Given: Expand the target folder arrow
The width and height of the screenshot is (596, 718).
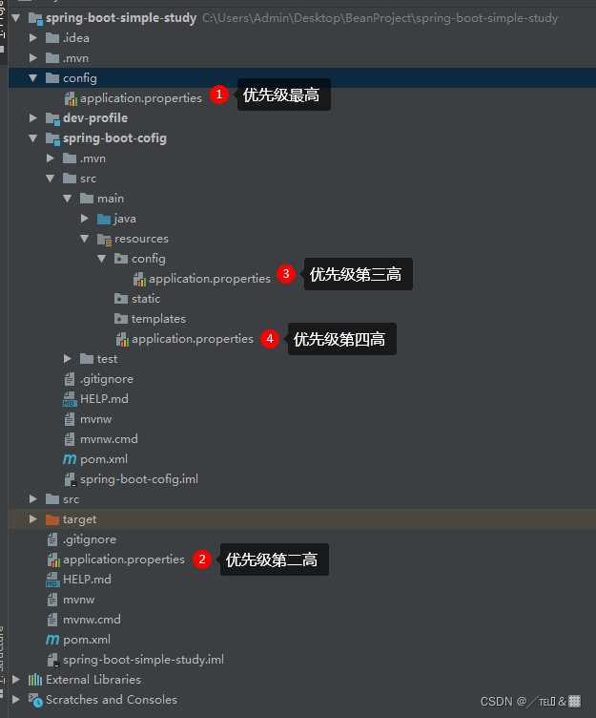Looking at the screenshot, I should click(33, 519).
